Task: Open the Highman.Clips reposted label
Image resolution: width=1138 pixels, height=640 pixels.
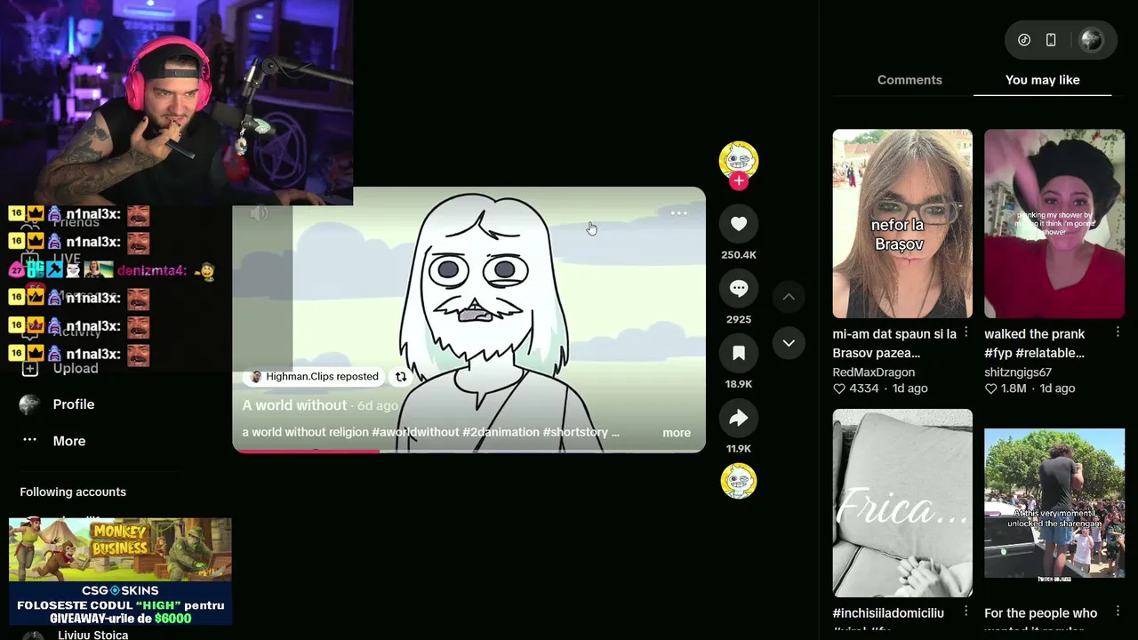Action: (314, 377)
